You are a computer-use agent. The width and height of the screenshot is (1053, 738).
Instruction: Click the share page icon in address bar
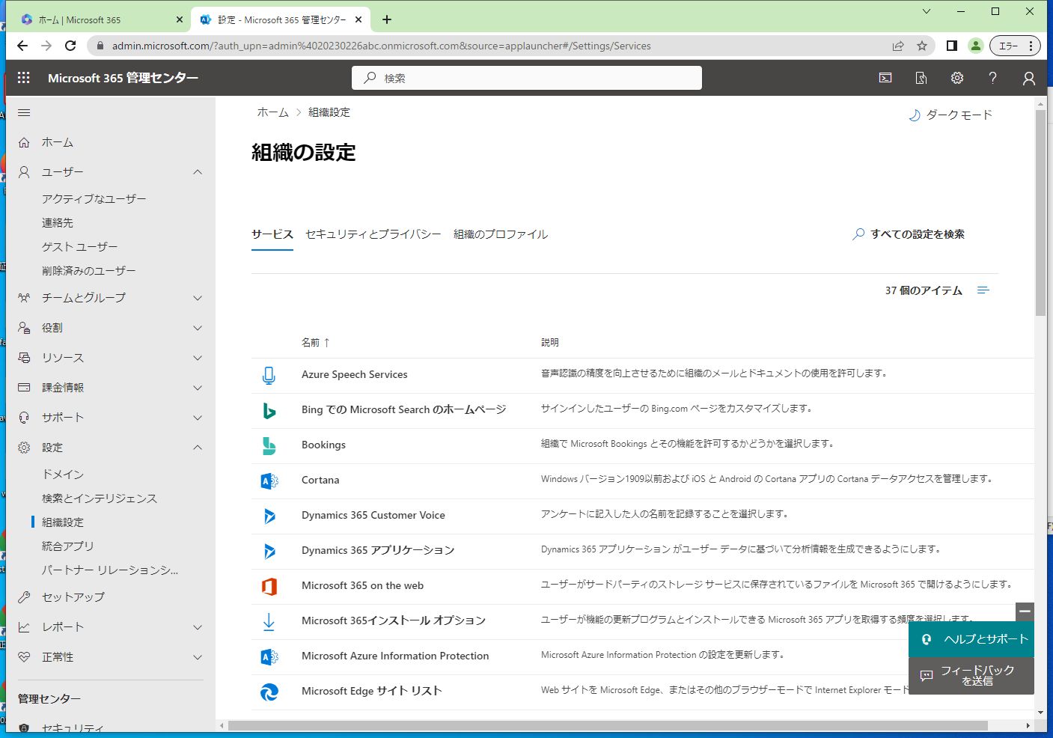coord(898,46)
